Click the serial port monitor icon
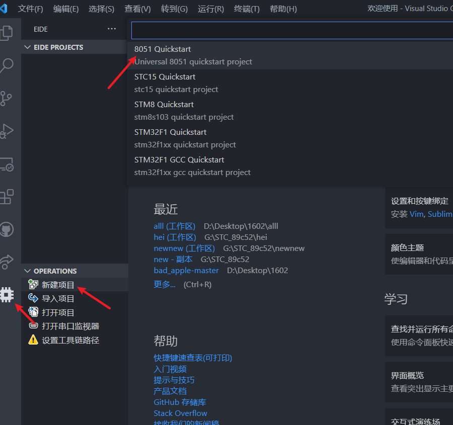Image resolution: width=453 pixels, height=425 pixels. (x=33, y=326)
